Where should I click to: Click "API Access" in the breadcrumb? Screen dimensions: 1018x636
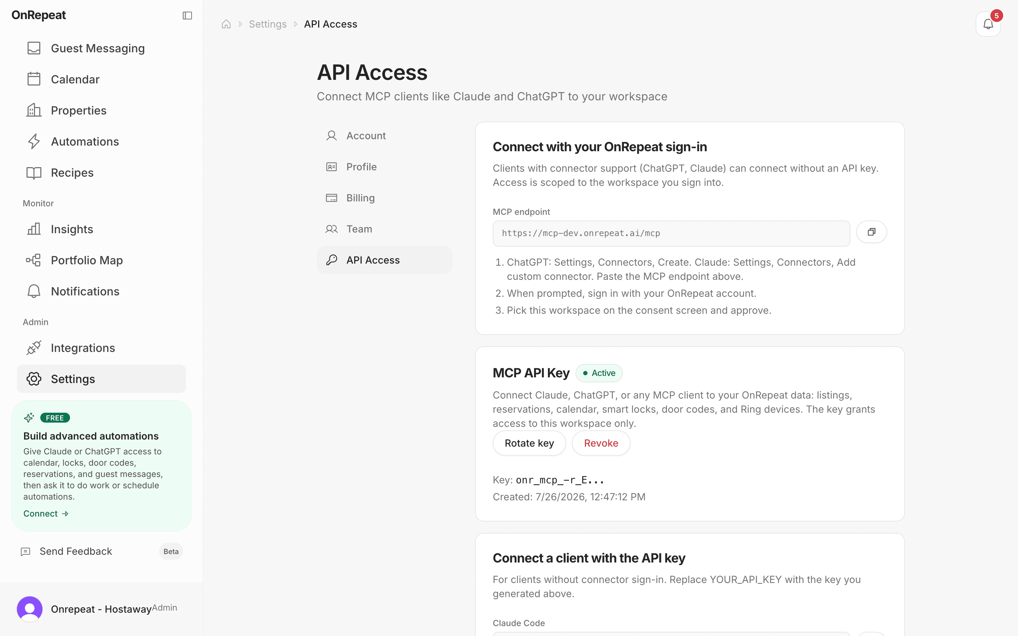[x=330, y=24]
